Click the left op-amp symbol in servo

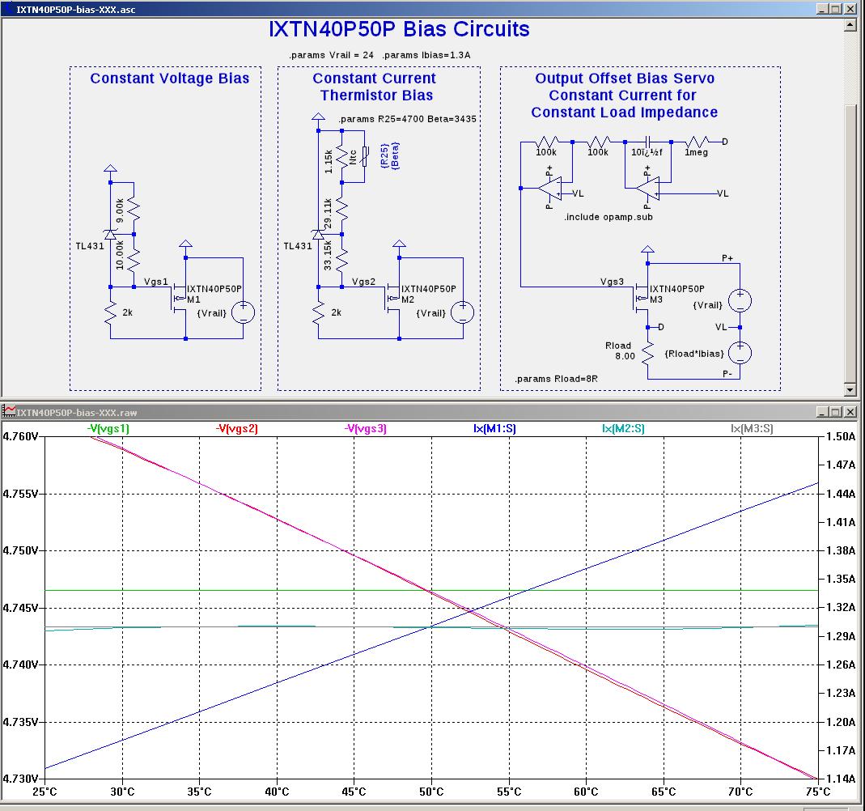[x=550, y=188]
